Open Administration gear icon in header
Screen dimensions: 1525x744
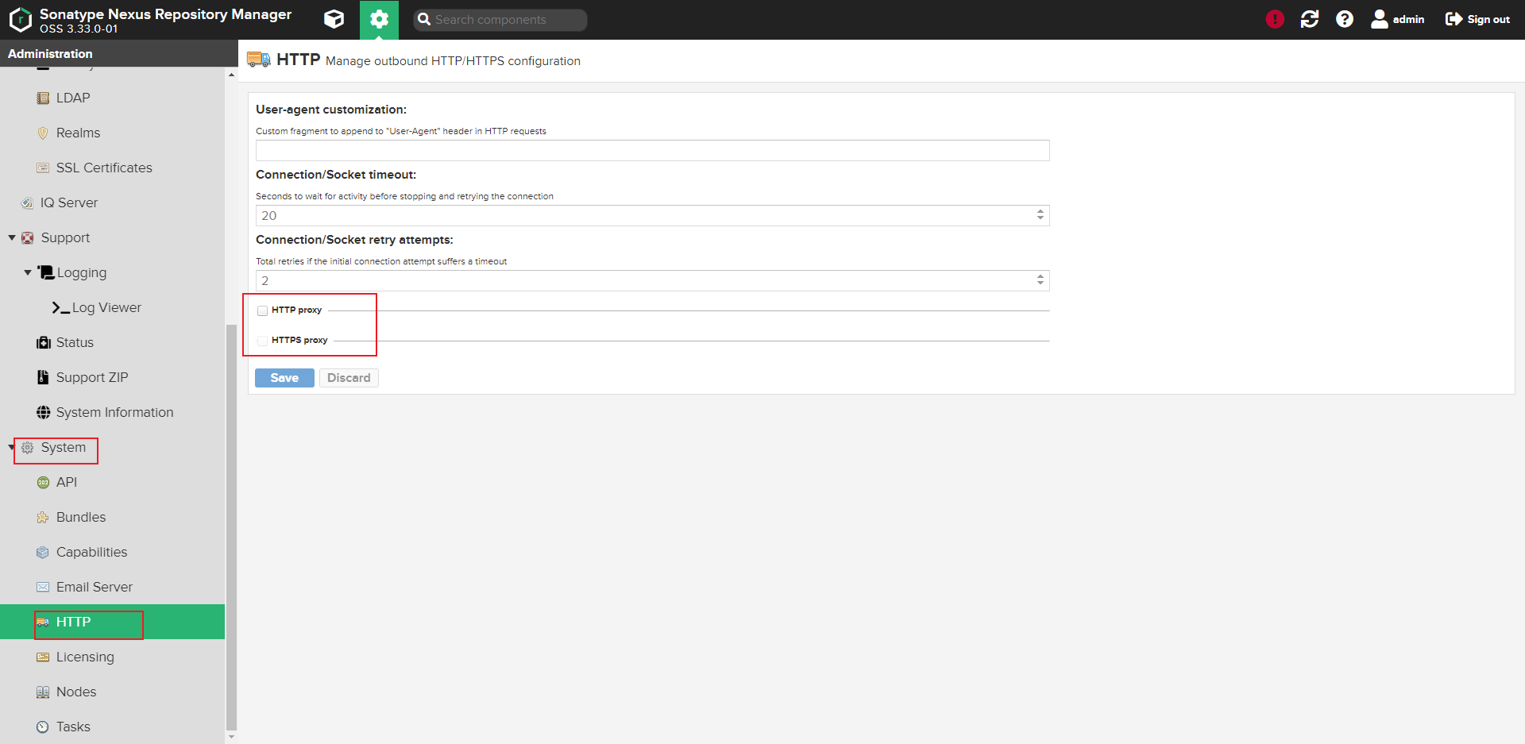pyautogui.click(x=379, y=19)
